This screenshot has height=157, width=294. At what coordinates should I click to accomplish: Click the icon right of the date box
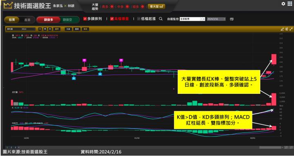click(x=232, y=19)
